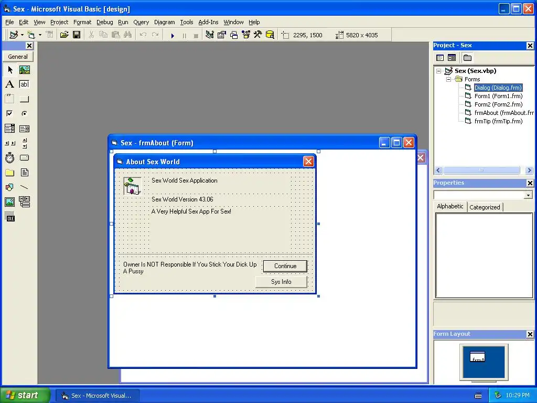Screen dimensions: 537x403
Task: Select the Frame control tool
Action: 10,99
